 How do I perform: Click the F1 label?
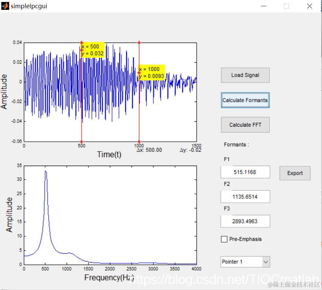click(x=227, y=159)
